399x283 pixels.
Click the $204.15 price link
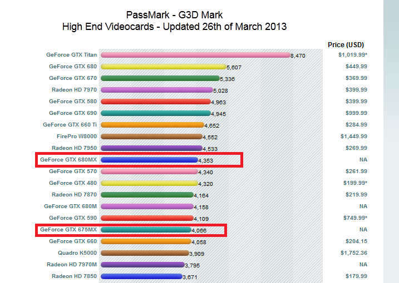[x=356, y=241]
